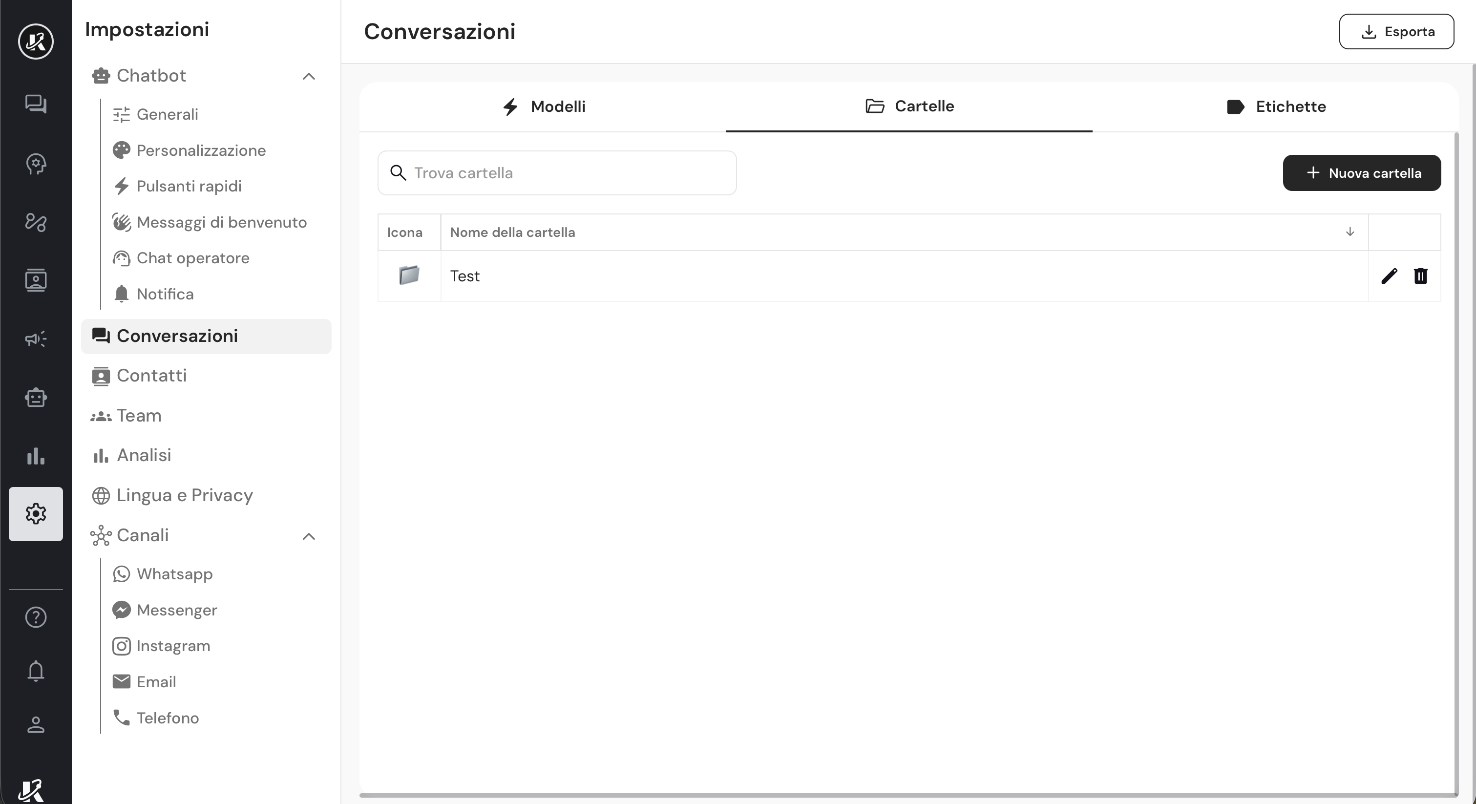Open Pulsanti rapidi settings
1476x804 pixels.
(x=189, y=186)
